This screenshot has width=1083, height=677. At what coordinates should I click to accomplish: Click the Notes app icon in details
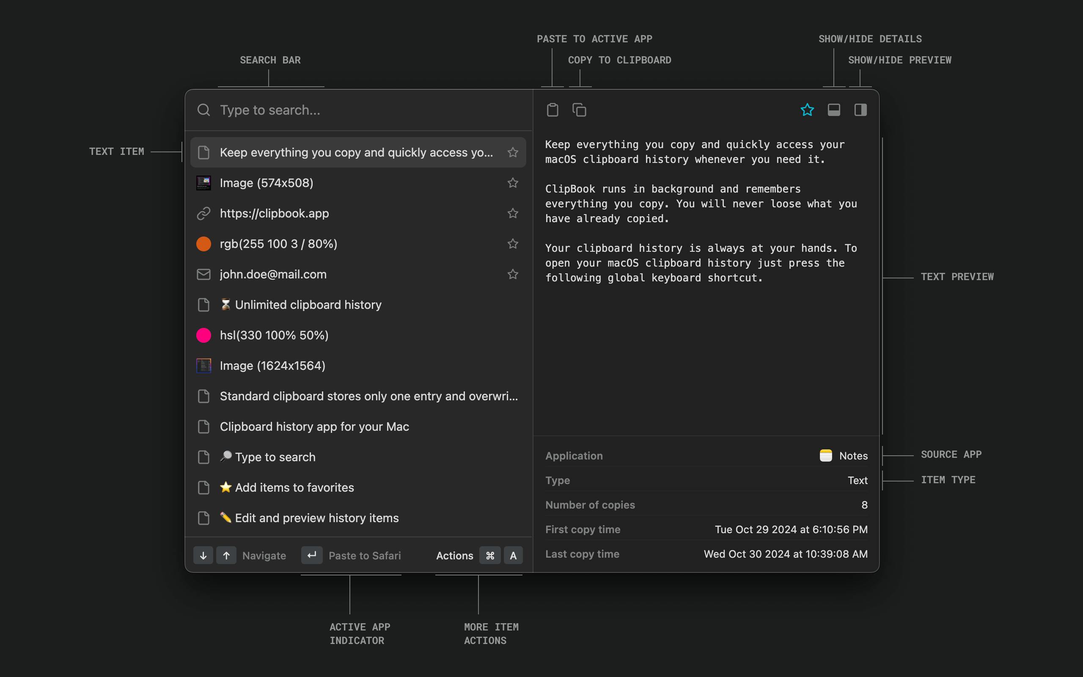coord(826,455)
